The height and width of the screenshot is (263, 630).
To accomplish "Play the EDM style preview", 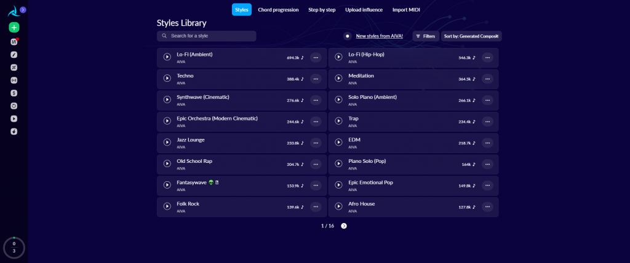I will 339,142.
